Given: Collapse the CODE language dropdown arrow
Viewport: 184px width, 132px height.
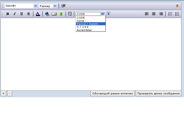Looking at the screenshot, I should pos(103,14).
